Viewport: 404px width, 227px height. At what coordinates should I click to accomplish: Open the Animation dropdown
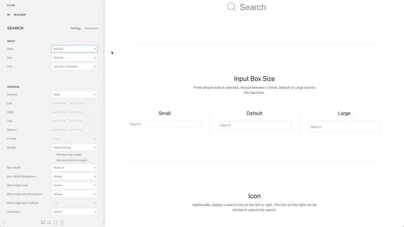click(x=74, y=212)
